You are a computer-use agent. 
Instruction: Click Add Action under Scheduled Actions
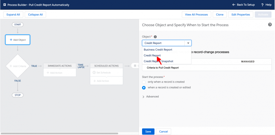point(101,81)
